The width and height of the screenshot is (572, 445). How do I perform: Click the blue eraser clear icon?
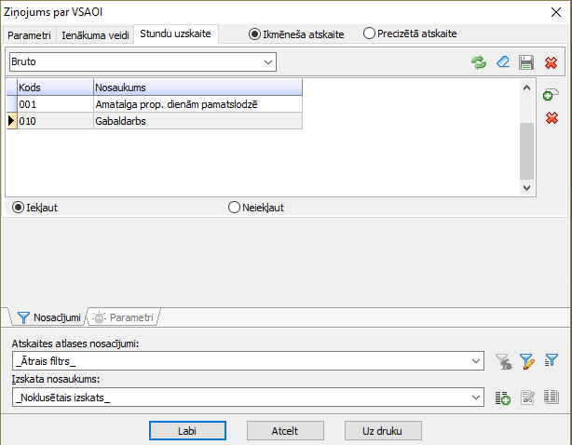pyautogui.click(x=503, y=62)
